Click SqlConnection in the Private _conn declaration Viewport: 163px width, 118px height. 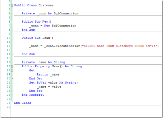[x=66, y=13]
